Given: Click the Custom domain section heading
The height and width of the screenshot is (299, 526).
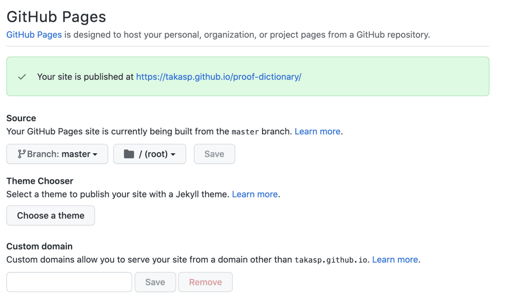Looking at the screenshot, I should click(39, 246).
